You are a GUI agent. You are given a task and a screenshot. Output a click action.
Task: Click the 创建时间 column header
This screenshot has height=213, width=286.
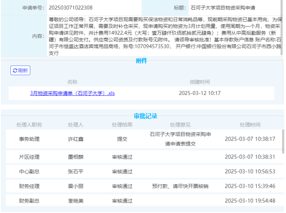coord(200,81)
